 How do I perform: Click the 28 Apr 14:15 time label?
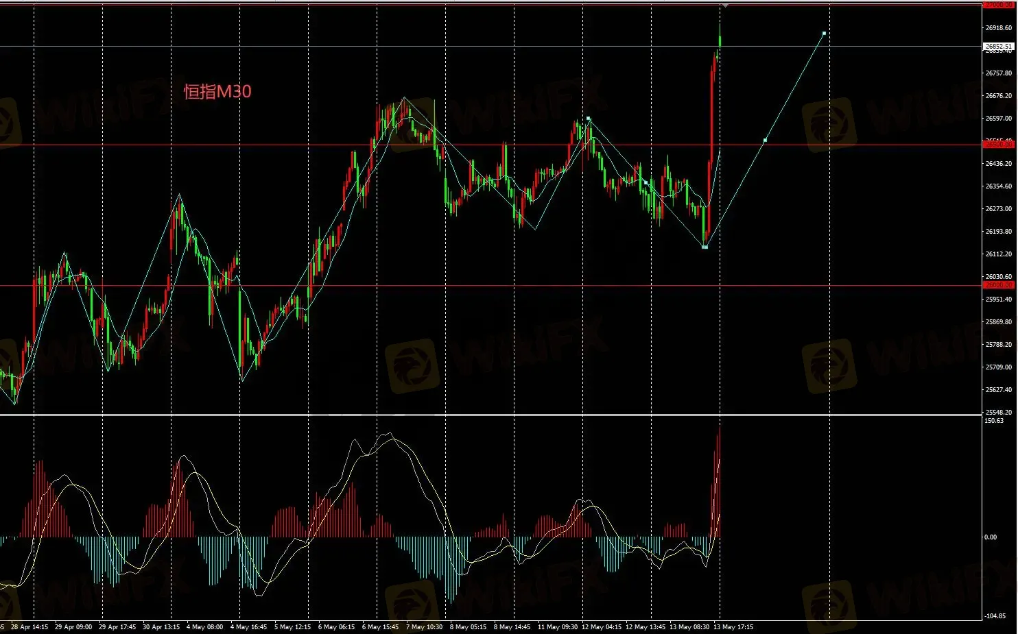29,627
